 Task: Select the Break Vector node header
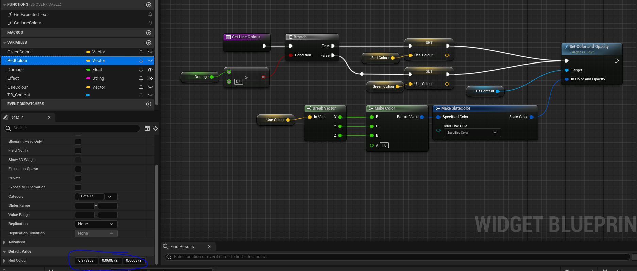[x=325, y=108]
